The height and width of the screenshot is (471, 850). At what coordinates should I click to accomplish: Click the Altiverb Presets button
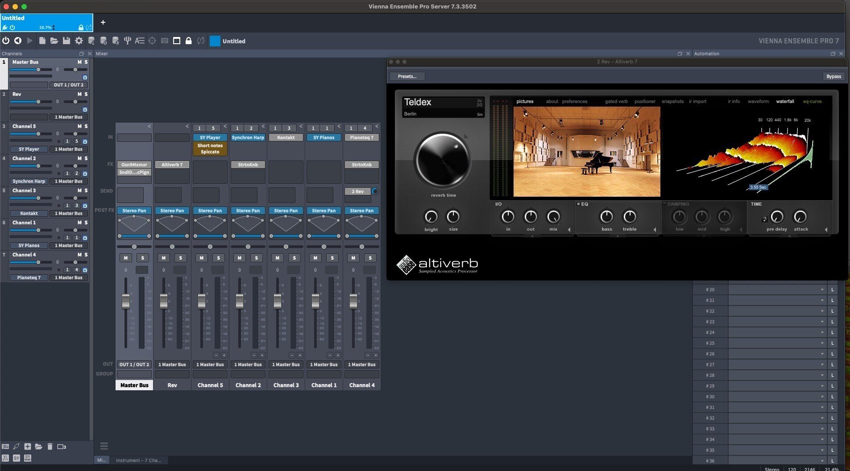(x=407, y=76)
